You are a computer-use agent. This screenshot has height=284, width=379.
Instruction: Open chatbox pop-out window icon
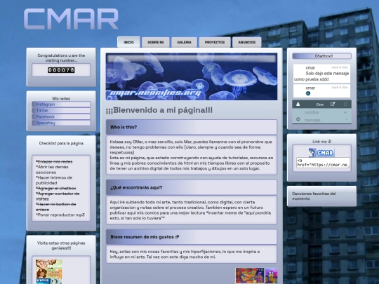pos(333,104)
